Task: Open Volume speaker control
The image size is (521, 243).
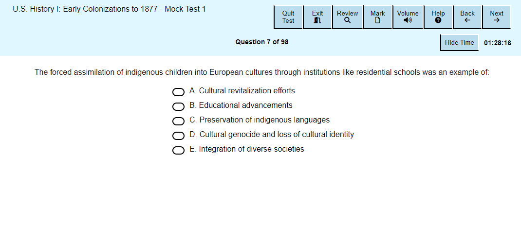Action: click(x=408, y=17)
